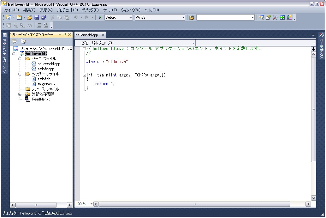Open the active files list arrow above the editor
The width and height of the screenshot is (326, 218).
313,35
